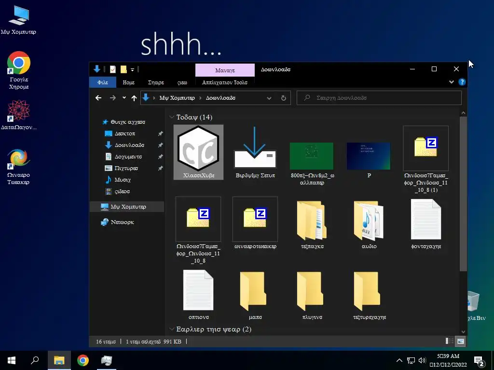The image size is (494, 370).
Task: Open the Φιλε ribbon tab
Action: pyautogui.click(x=103, y=82)
